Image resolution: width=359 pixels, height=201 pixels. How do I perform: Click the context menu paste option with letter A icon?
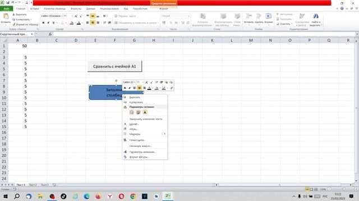145,112
